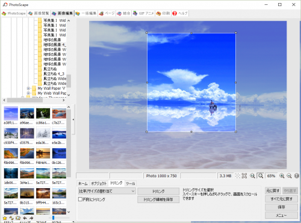Click the Undo All button
Viewport: 301px width, 223px height.
coord(281,199)
